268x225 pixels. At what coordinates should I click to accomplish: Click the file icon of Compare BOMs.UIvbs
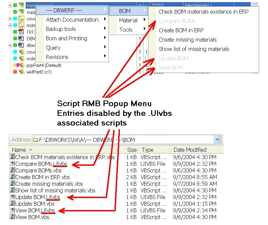tap(12, 163)
